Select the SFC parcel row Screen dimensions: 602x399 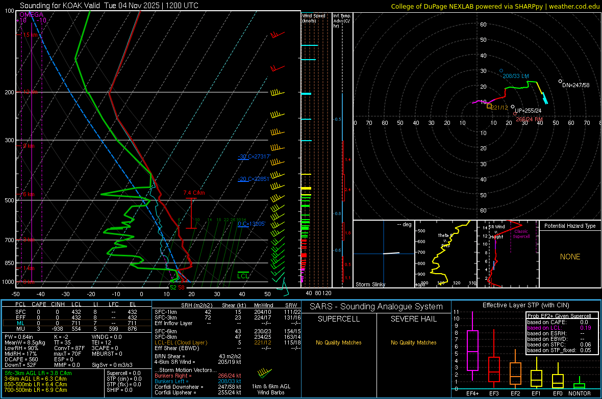click(76, 312)
